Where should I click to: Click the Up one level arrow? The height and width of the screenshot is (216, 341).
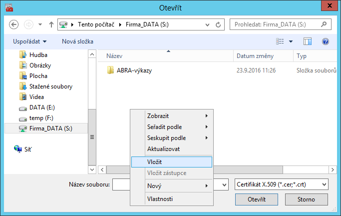coord(51,24)
